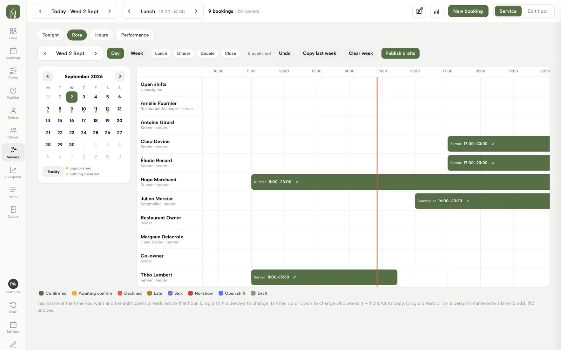The width and height of the screenshot is (561, 350).
Task: Open the Menu sidebar item
Action: [x=13, y=192]
